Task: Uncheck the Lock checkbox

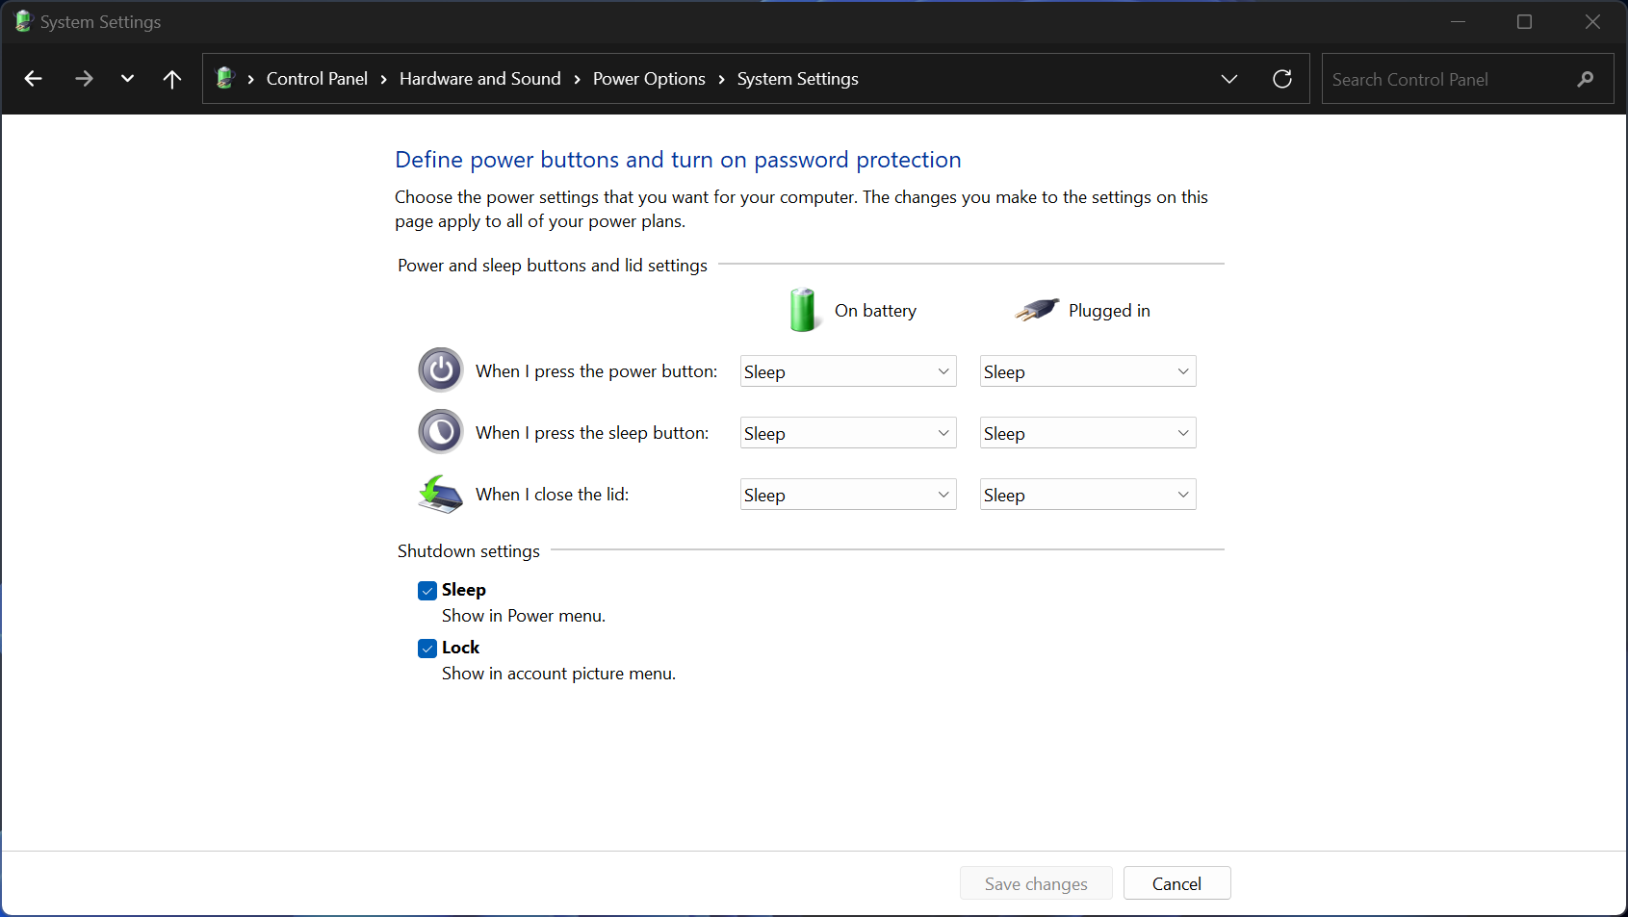Action: click(x=427, y=649)
